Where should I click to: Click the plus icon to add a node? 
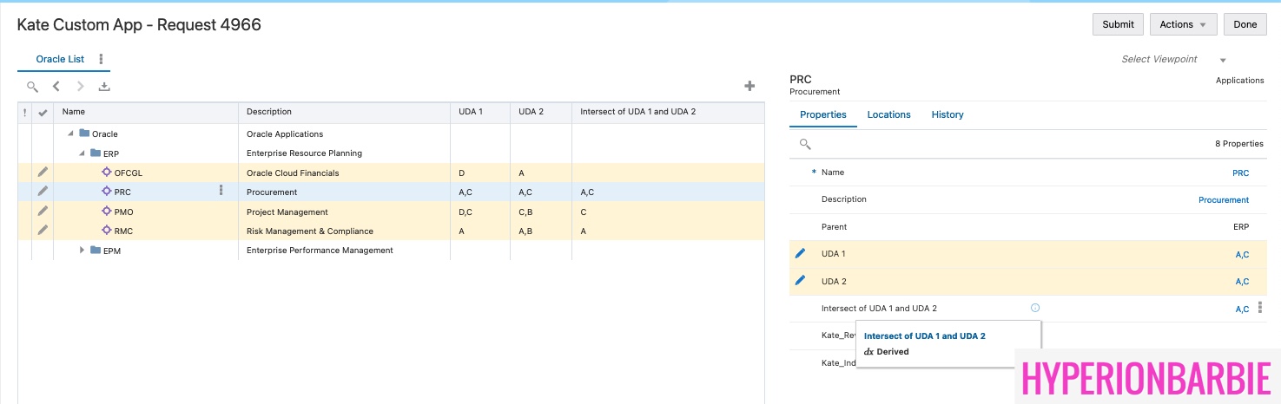pos(749,86)
